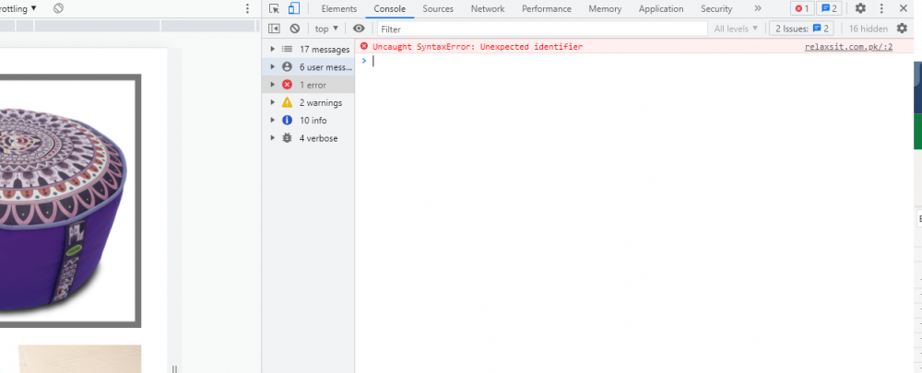This screenshot has width=922, height=373.
Task: Toggle the device toolbar icon
Action: tap(294, 8)
